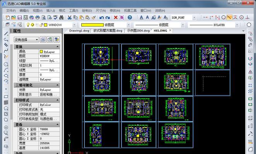Toggle circle-with-dot snap icon
This screenshot has width=256, height=154.
[x=241, y=17]
